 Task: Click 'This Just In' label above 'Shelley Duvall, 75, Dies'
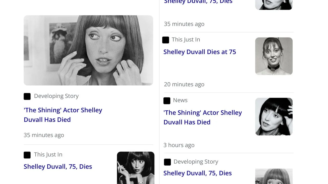[x=48, y=155]
